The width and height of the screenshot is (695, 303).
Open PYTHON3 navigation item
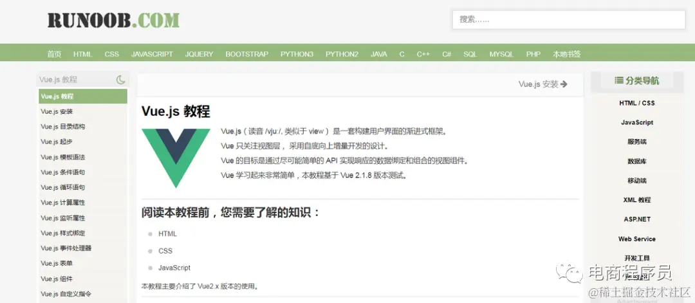[x=297, y=54]
